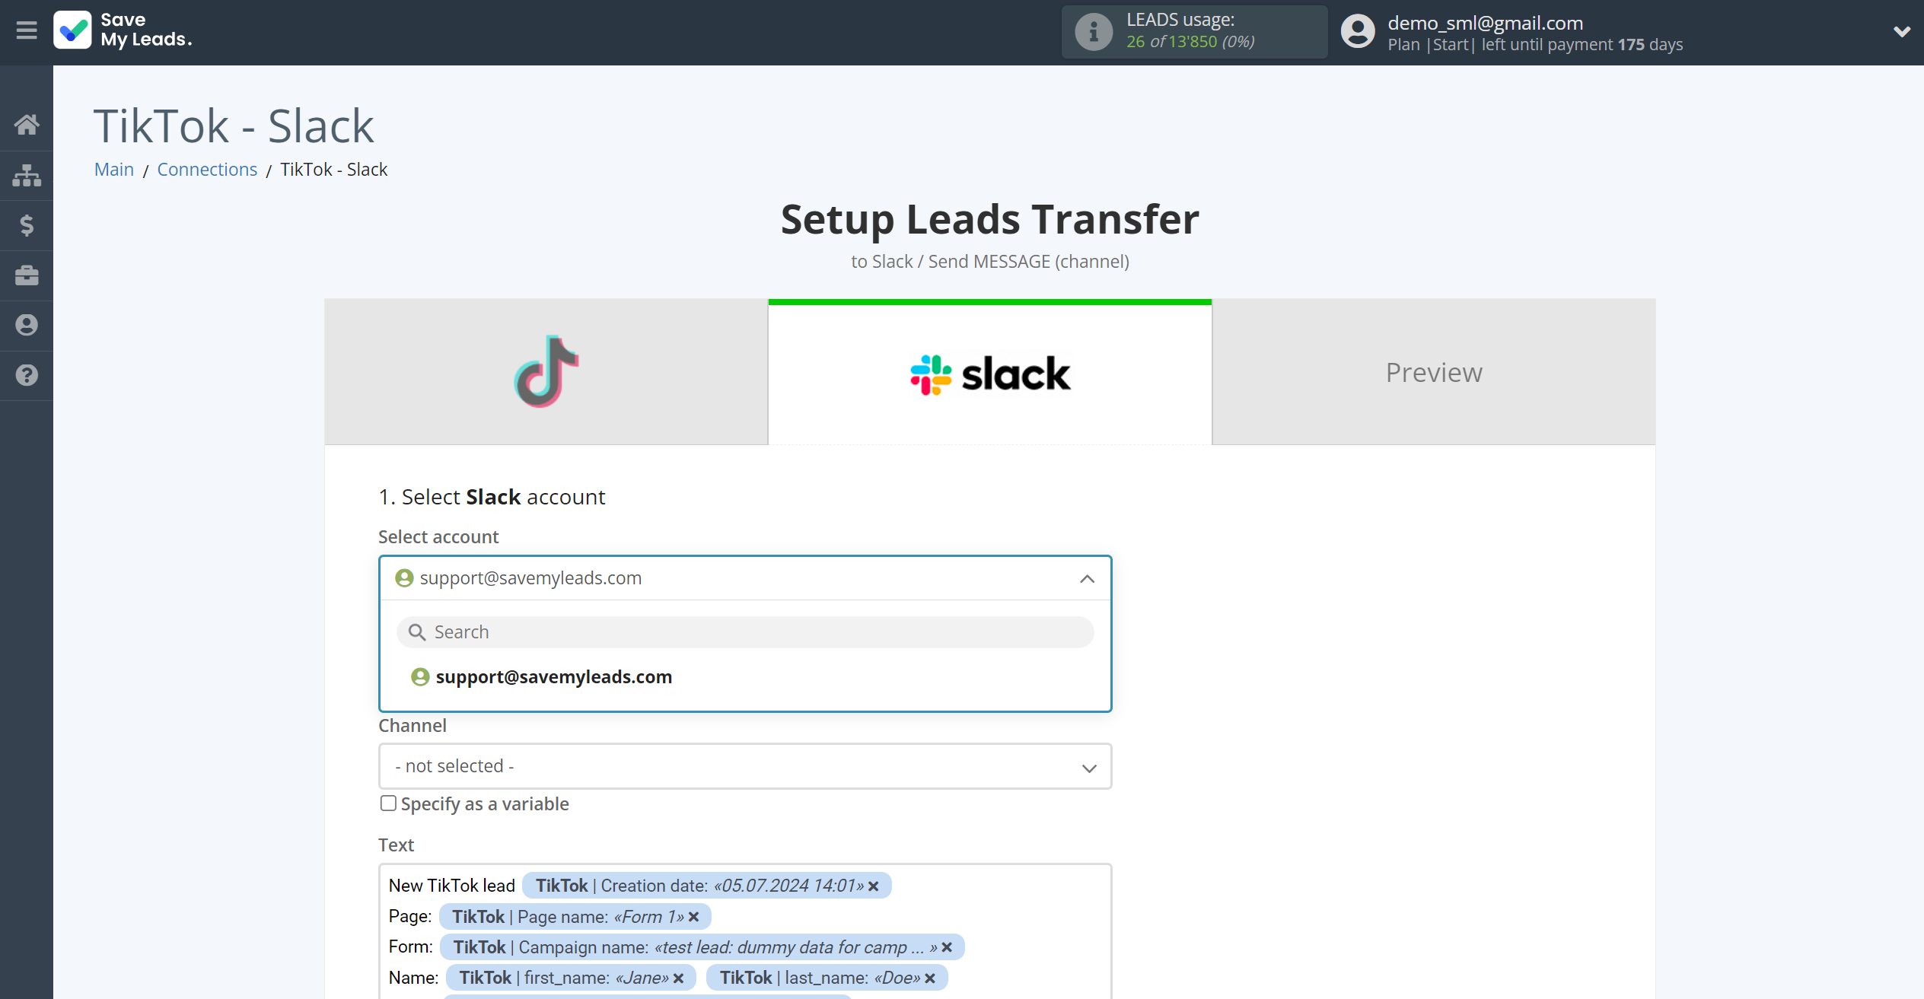Click the Connections breadcrumb link

(208, 169)
